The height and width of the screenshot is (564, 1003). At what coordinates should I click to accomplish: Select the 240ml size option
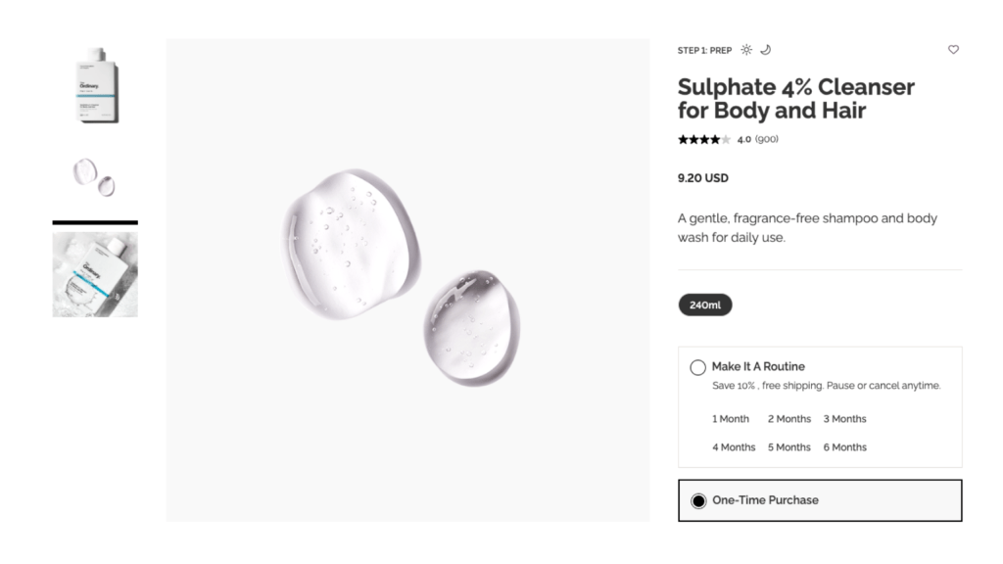705,305
